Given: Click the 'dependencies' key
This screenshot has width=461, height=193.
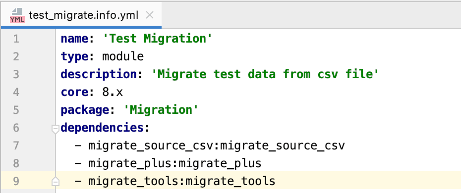Looking at the screenshot, I should pos(102,128).
